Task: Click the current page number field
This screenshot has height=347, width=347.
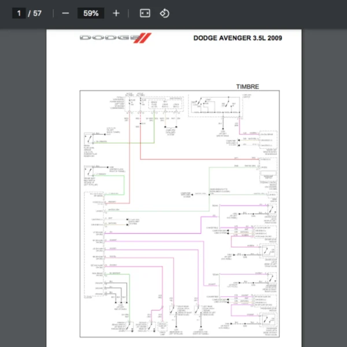Action: (19, 13)
